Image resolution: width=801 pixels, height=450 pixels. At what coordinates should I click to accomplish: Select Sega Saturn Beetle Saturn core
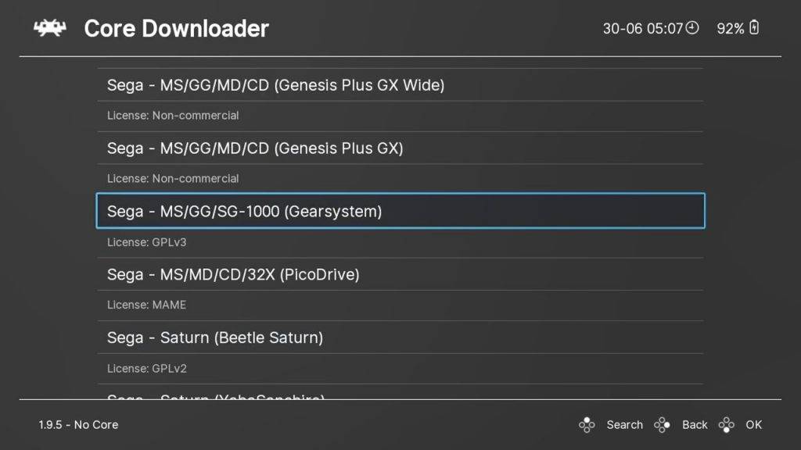(400, 337)
